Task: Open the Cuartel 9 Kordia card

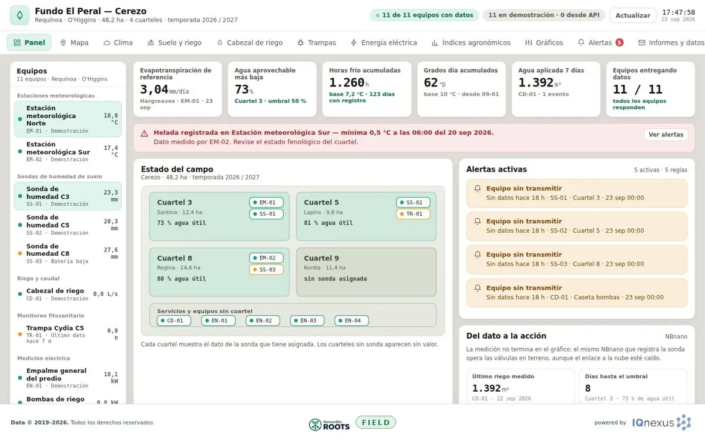Action: tap(366, 272)
